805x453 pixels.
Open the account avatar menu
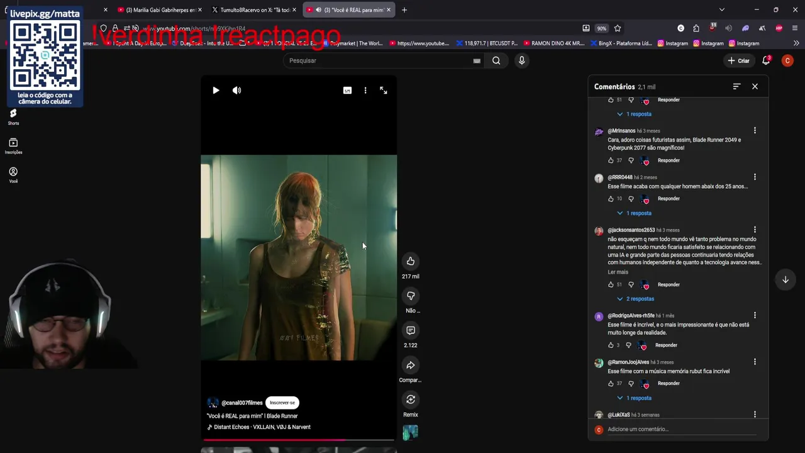coord(787,61)
